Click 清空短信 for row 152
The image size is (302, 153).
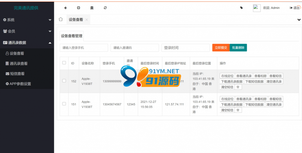[227, 87]
